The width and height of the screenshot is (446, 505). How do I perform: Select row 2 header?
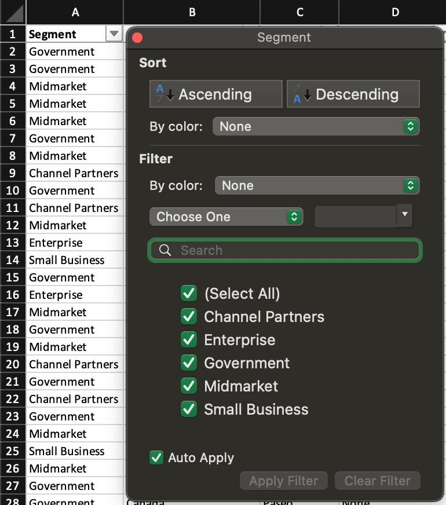click(13, 52)
